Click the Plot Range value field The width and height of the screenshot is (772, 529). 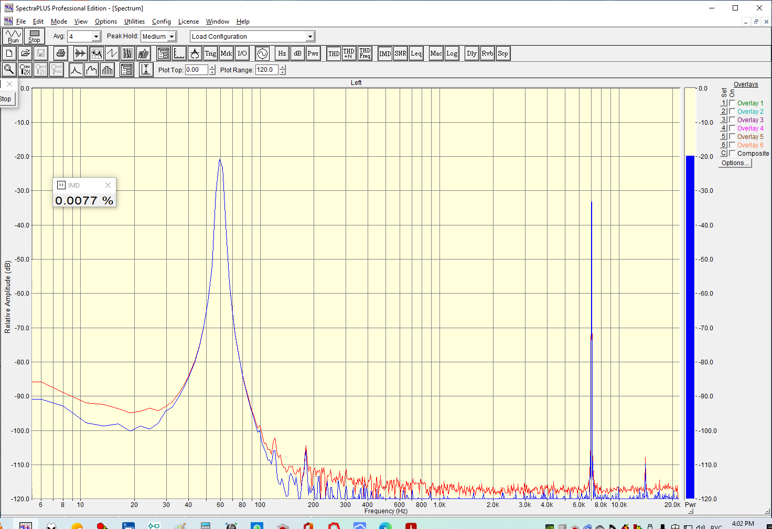[x=267, y=70]
